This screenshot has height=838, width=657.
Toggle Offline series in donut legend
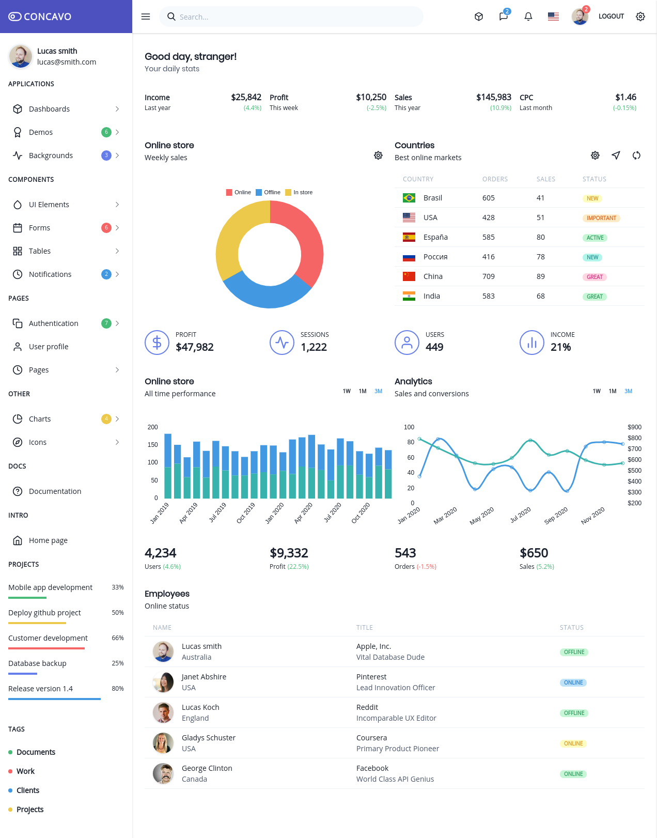[268, 192]
